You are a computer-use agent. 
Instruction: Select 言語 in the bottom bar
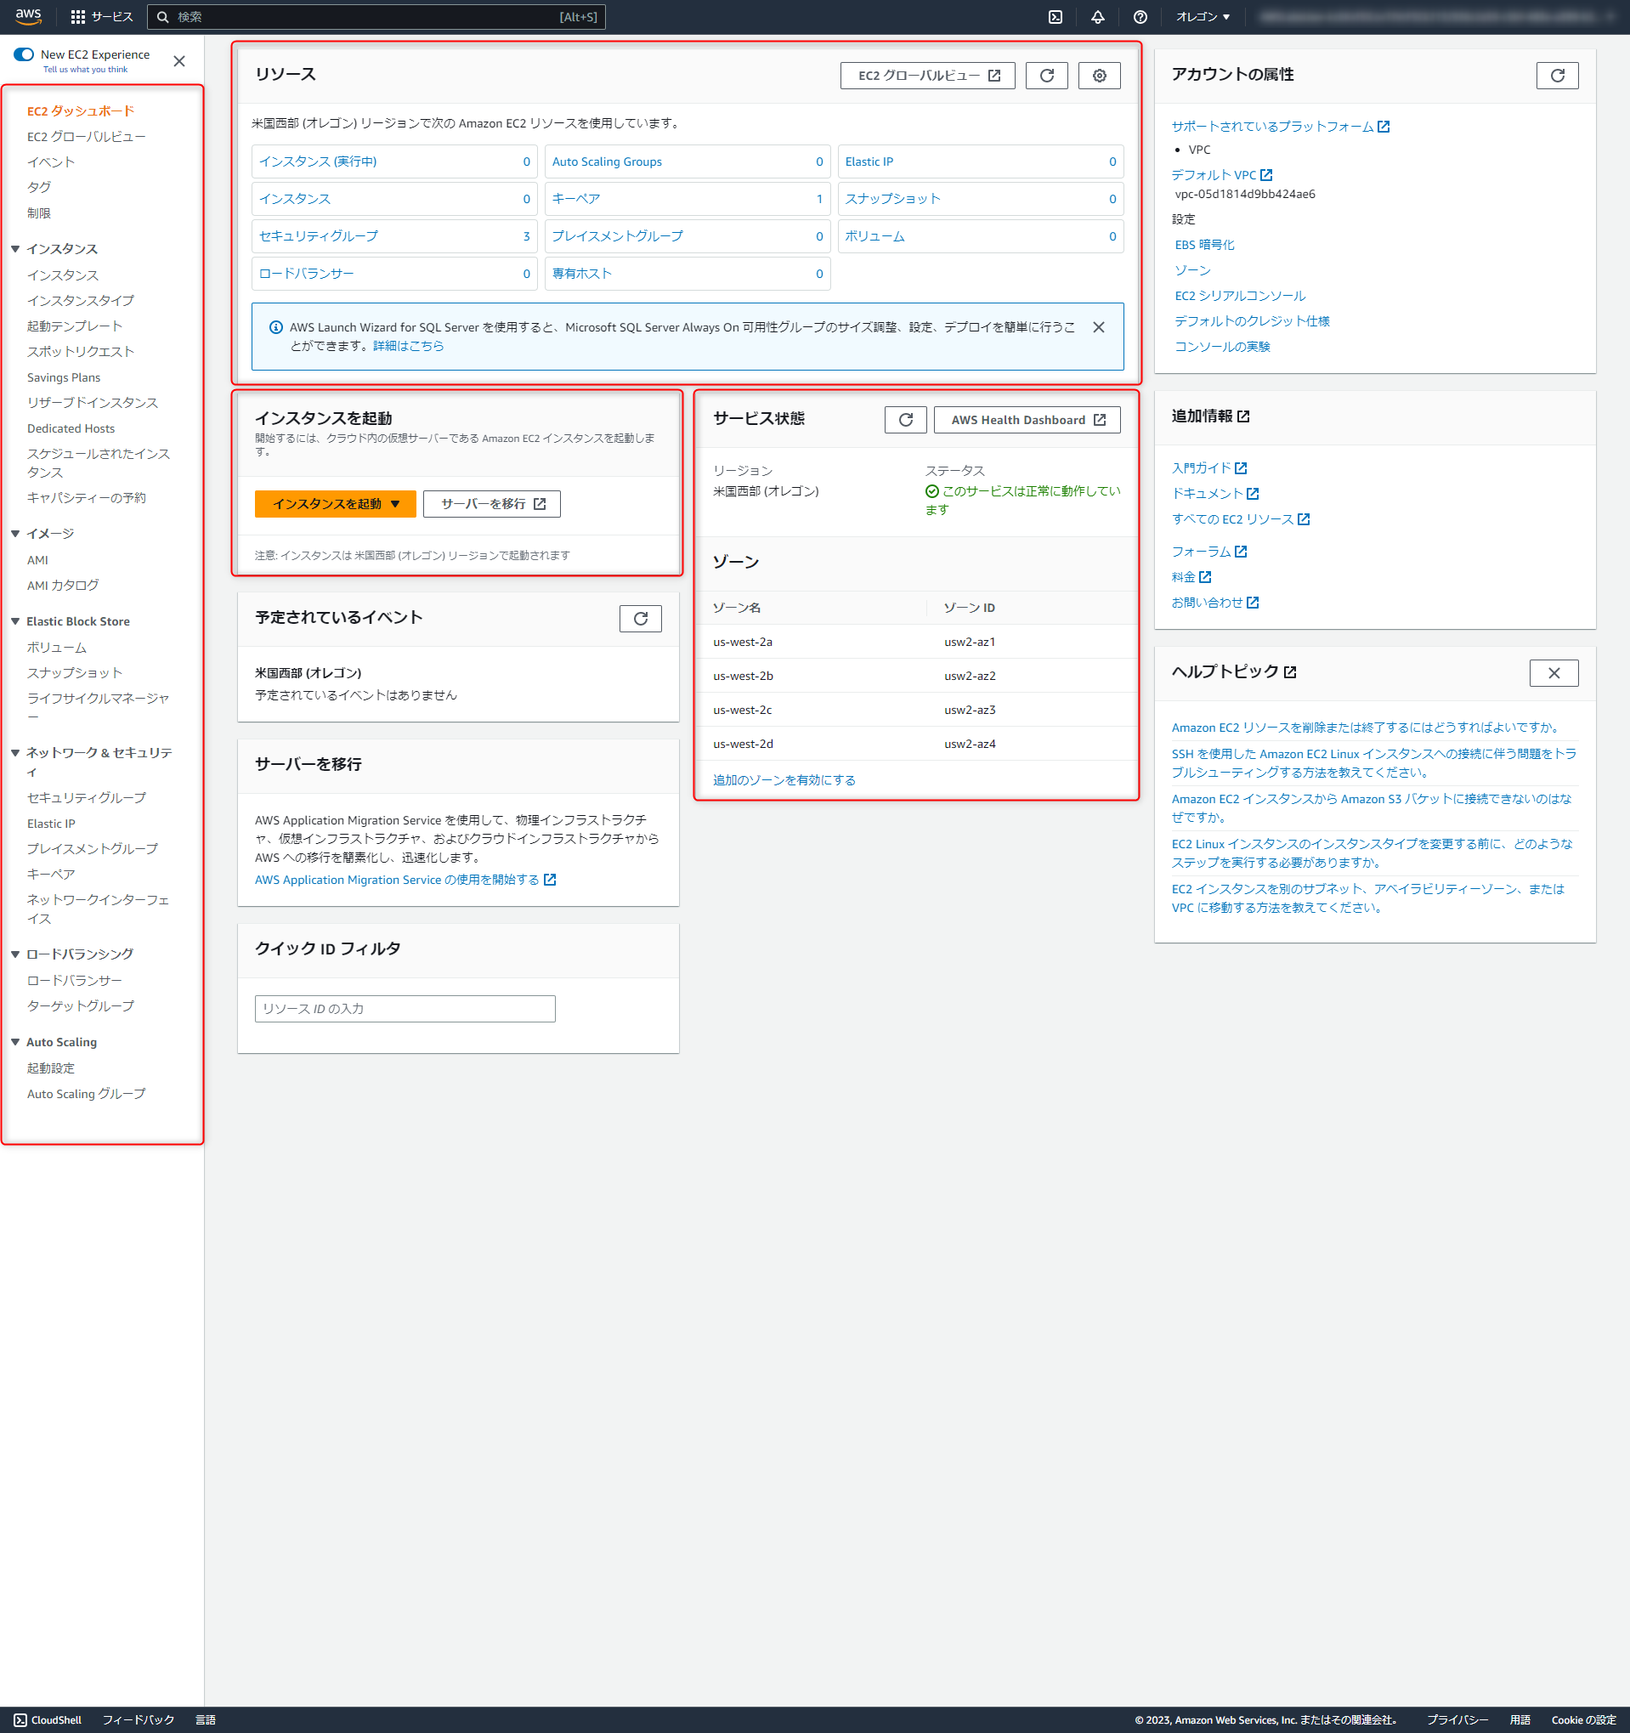tap(206, 1720)
